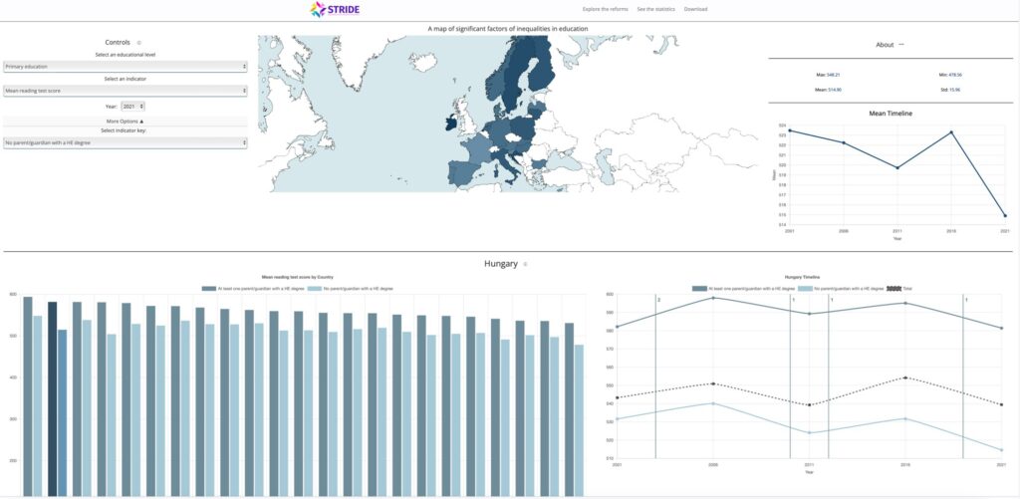Image resolution: width=1020 pixels, height=499 pixels.
Task: Click the Download link in header
Action: click(695, 9)
